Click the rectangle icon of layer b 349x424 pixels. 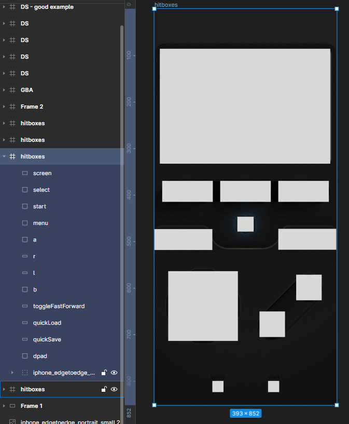[25, 289]
